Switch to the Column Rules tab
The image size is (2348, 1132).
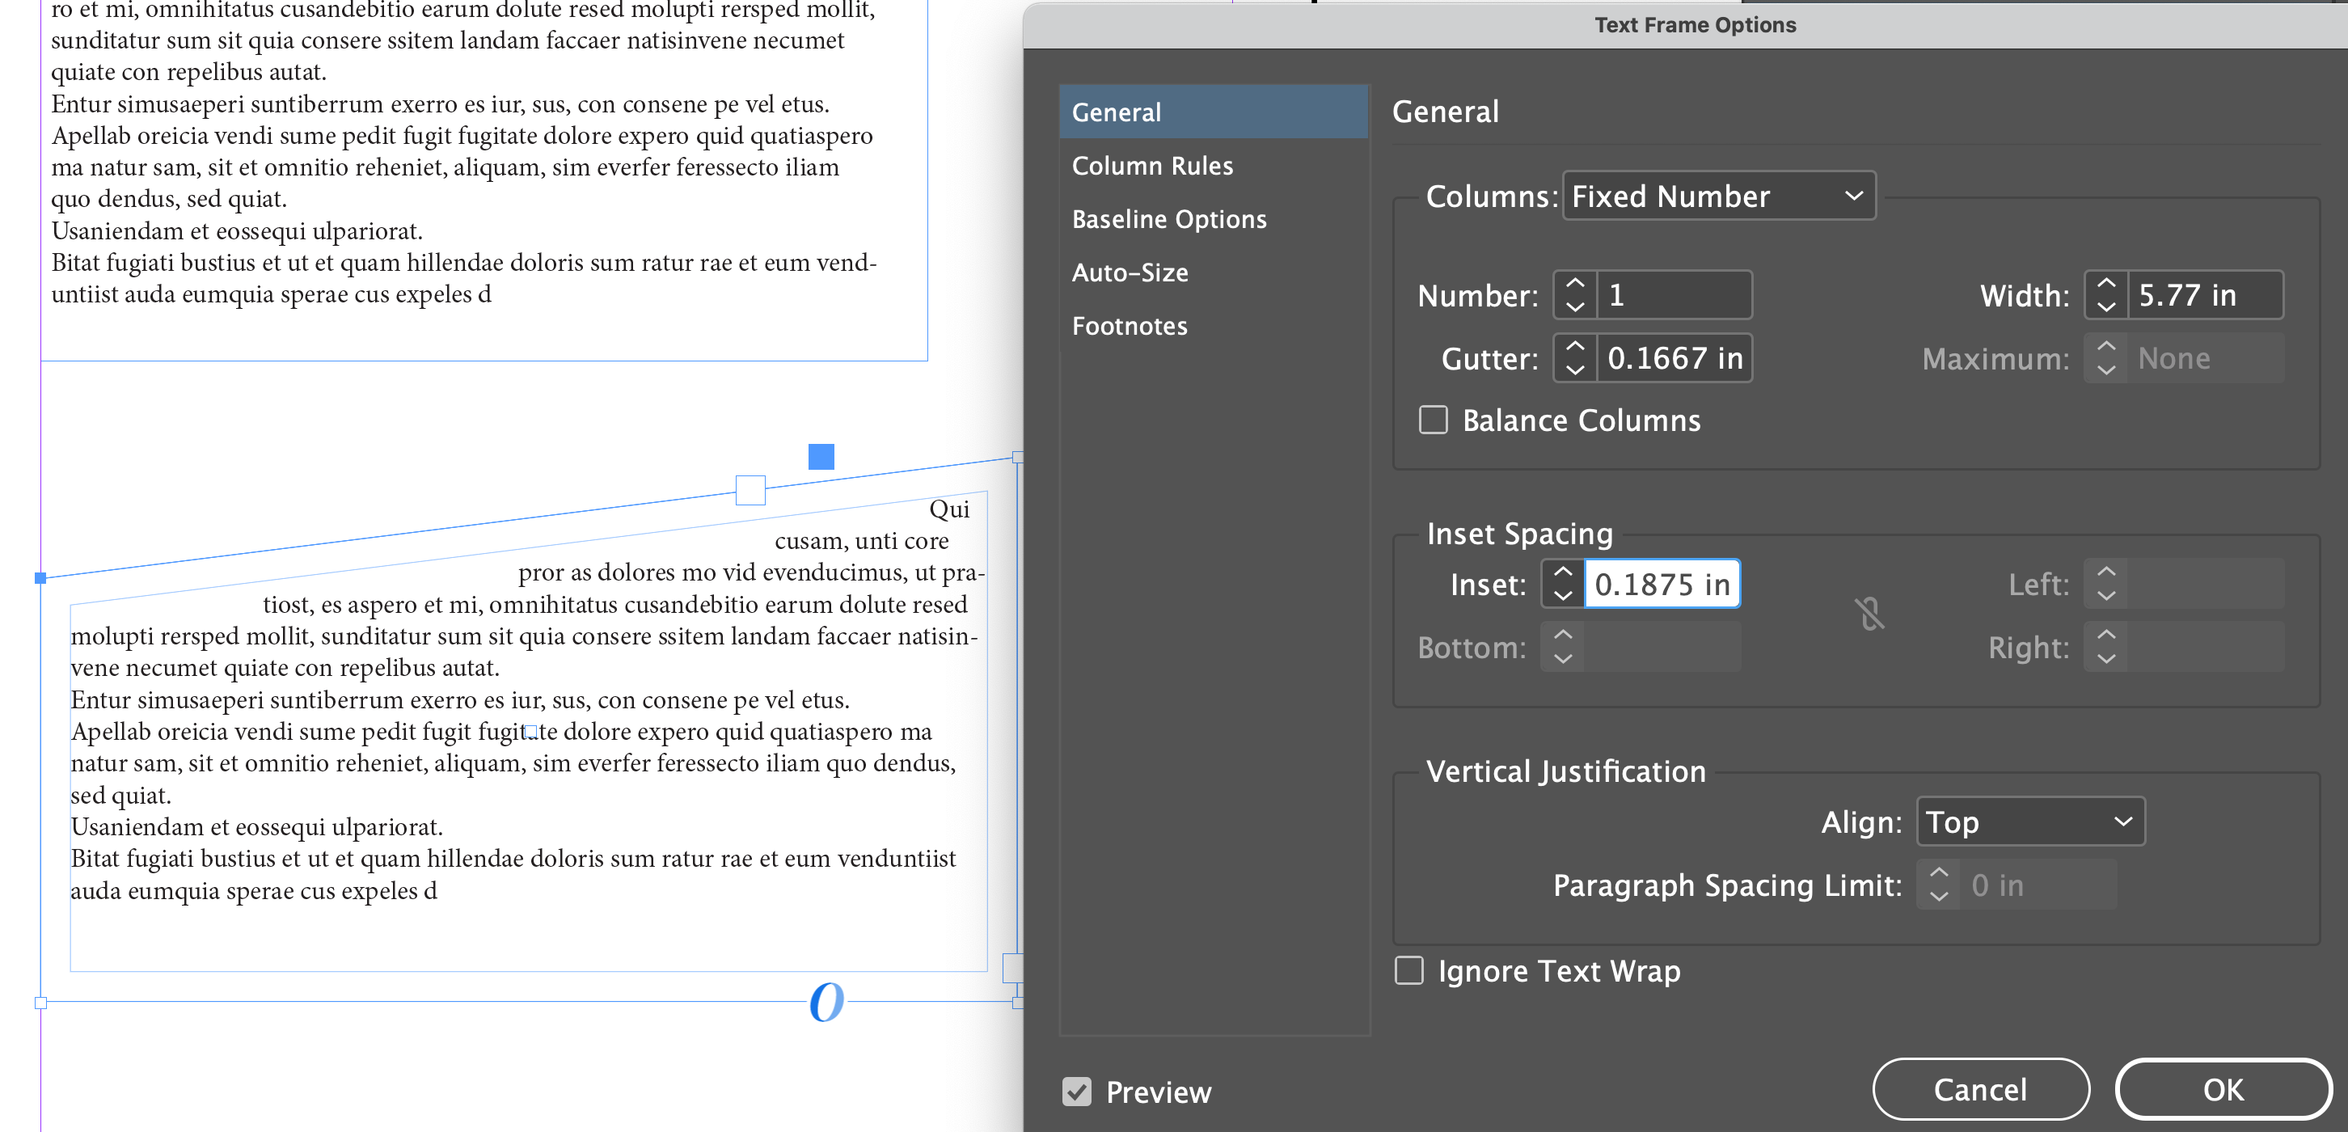[1153, 165]
